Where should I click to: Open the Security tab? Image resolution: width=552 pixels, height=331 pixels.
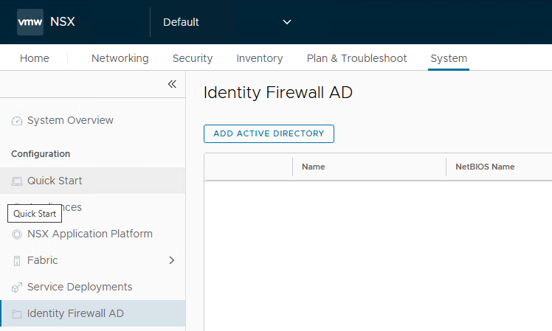pyautogui.click(x=193, y=58)
